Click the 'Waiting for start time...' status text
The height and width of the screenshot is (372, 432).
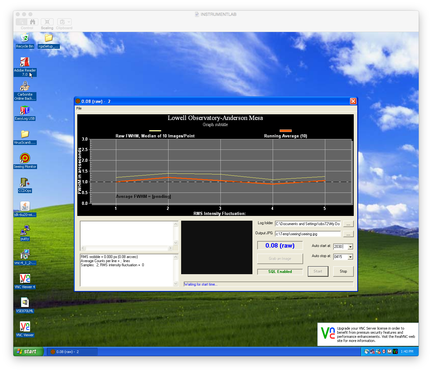coord(201,284)
